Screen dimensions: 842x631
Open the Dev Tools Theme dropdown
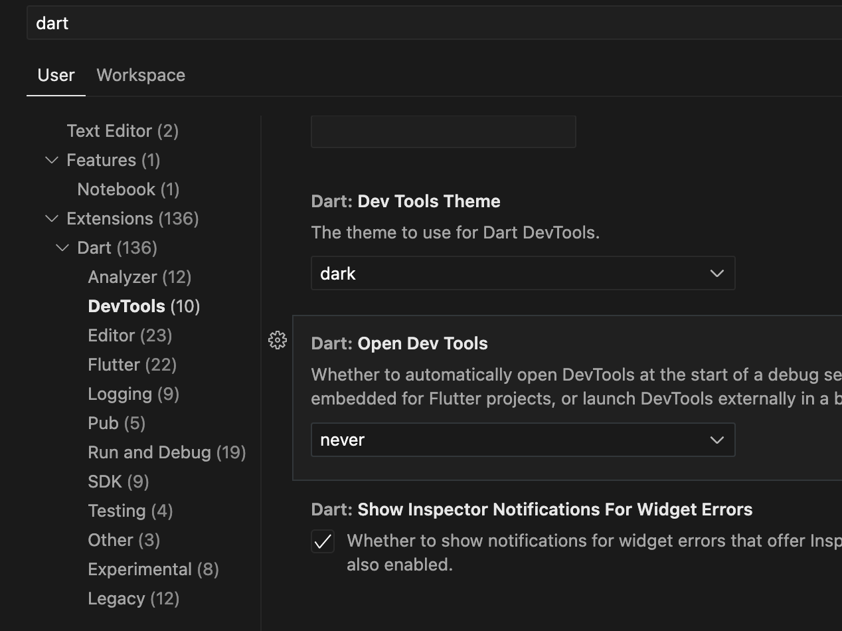pyautogui.click(x=523, y=274)
